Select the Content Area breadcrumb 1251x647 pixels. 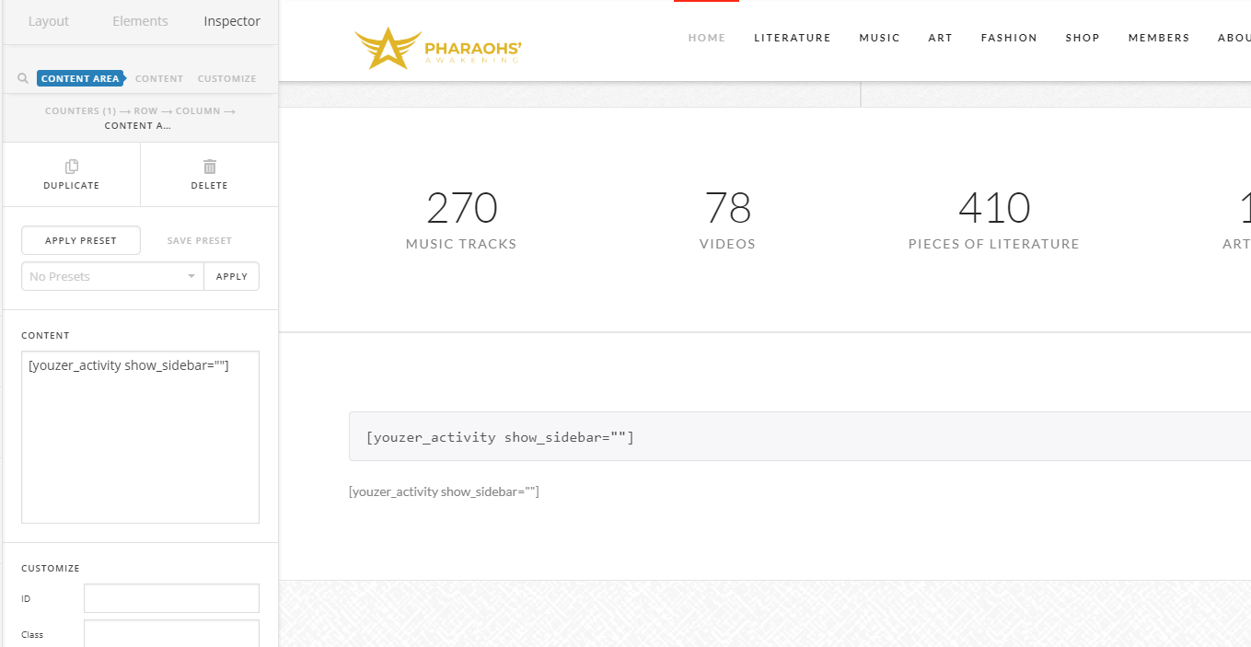(79, 79)
